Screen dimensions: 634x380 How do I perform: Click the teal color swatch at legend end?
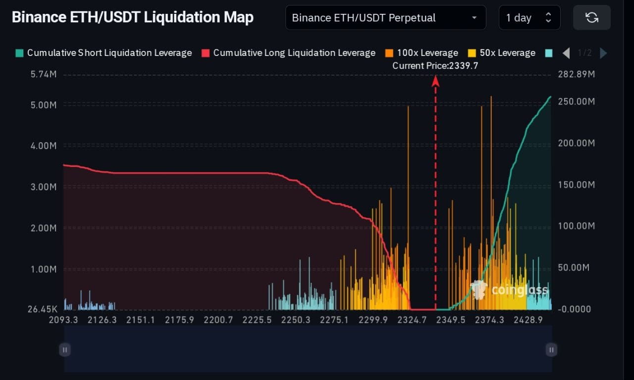pyautogui.click(x=549, y=52)
